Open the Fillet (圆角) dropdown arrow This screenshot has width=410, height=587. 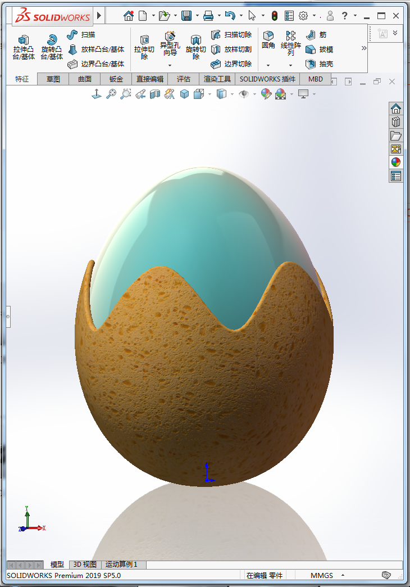click(268, 66)
